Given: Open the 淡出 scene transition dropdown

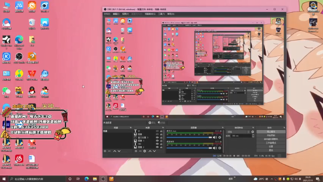Looking at the screenshot, I should click(x=238, y=131).
